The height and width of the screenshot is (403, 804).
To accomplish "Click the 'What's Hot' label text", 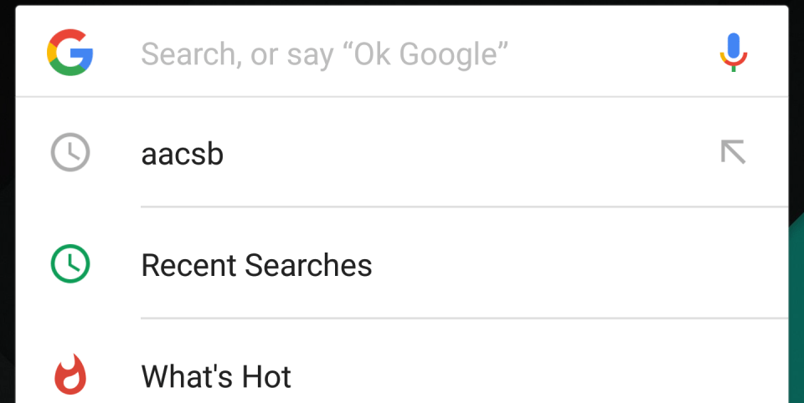I will coord(216,377).
